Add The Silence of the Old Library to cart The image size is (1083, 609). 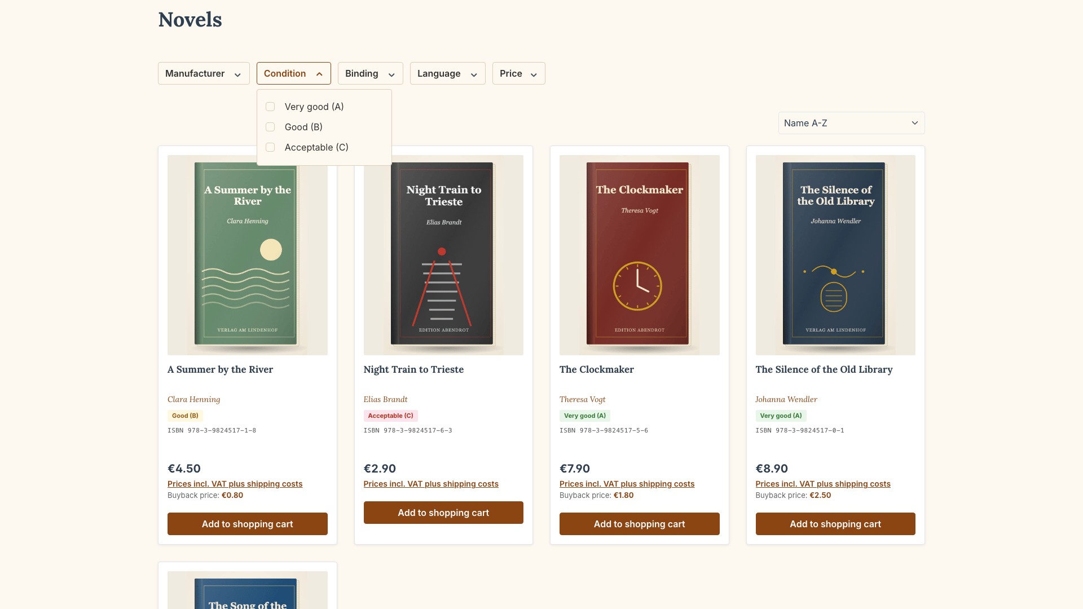tap(835, 524)
